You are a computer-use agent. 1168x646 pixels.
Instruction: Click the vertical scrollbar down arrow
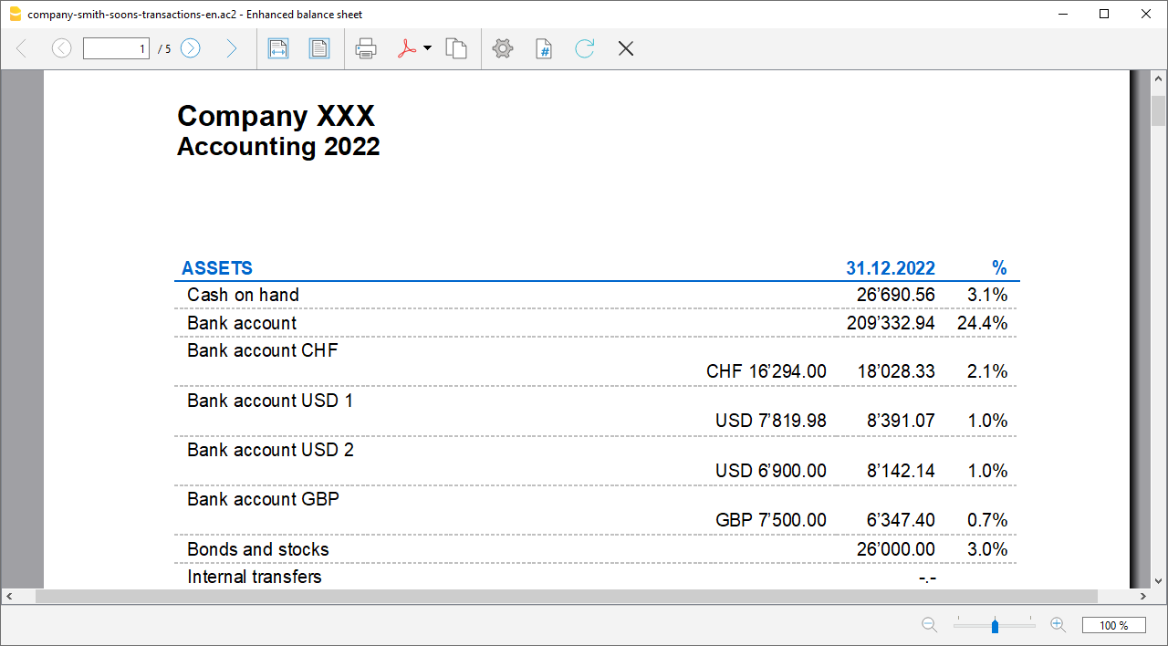pos(1157,581)
